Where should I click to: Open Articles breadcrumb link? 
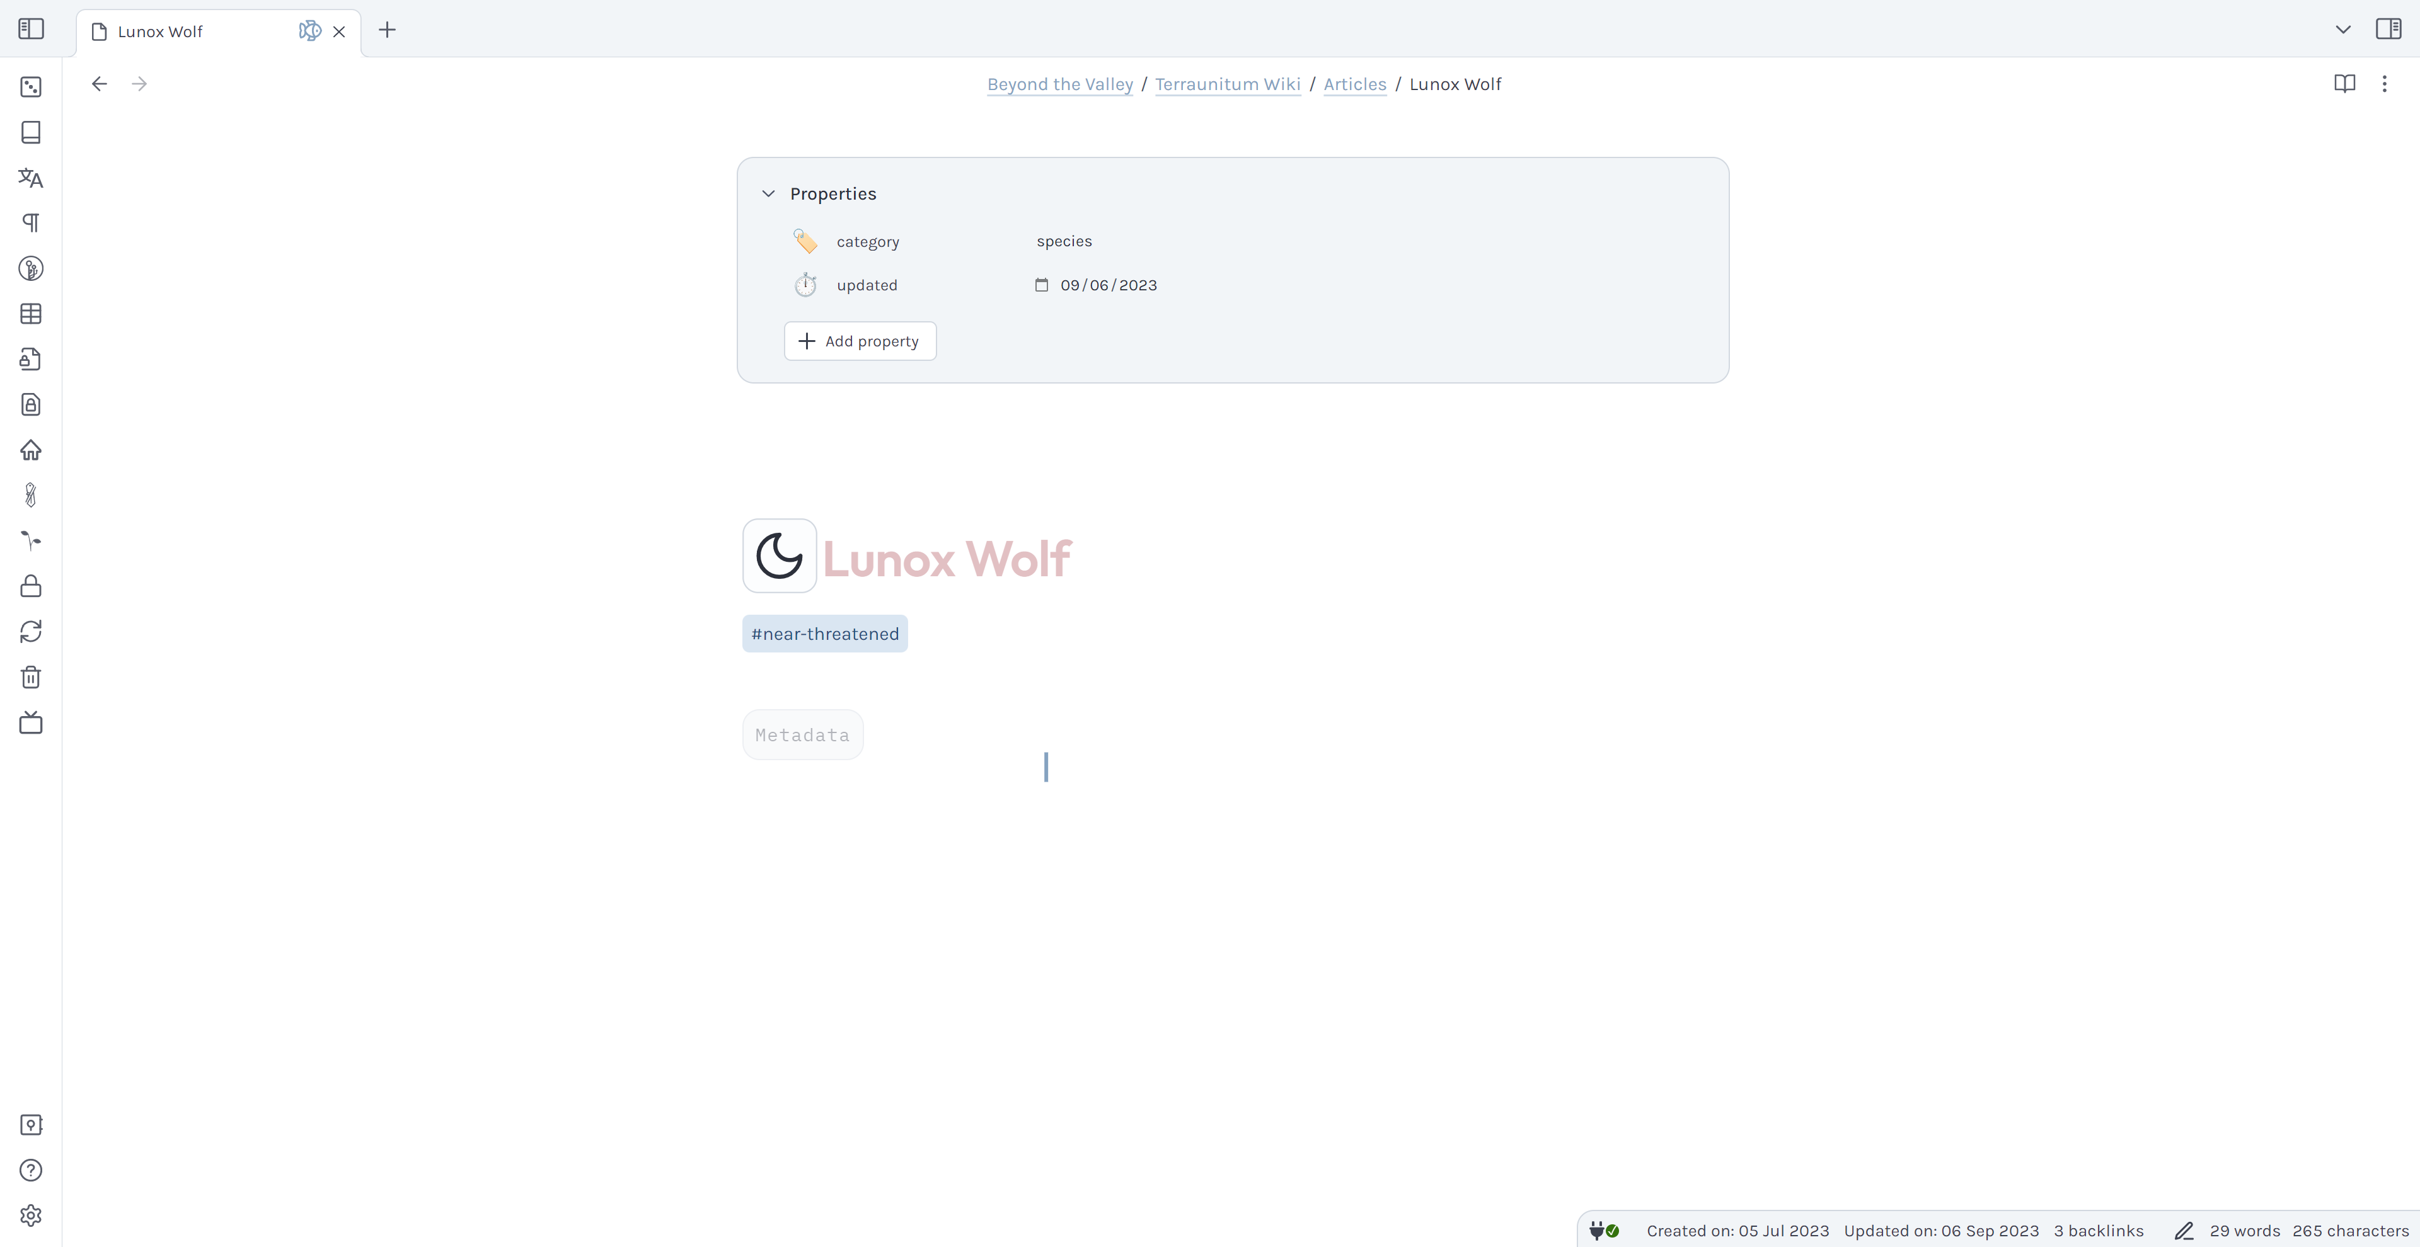[x=1355, y=84]
